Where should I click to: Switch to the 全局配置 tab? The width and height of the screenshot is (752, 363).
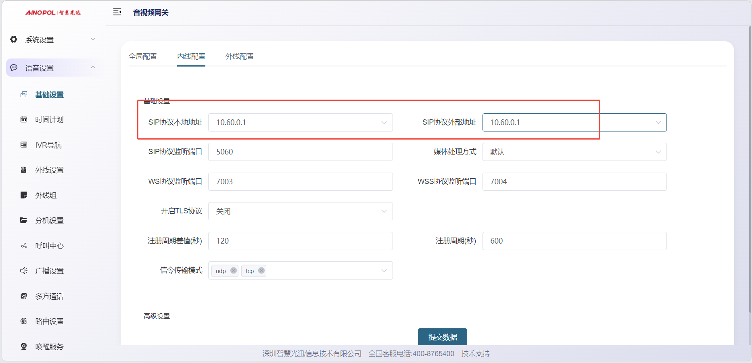click(x=143, y=56)
